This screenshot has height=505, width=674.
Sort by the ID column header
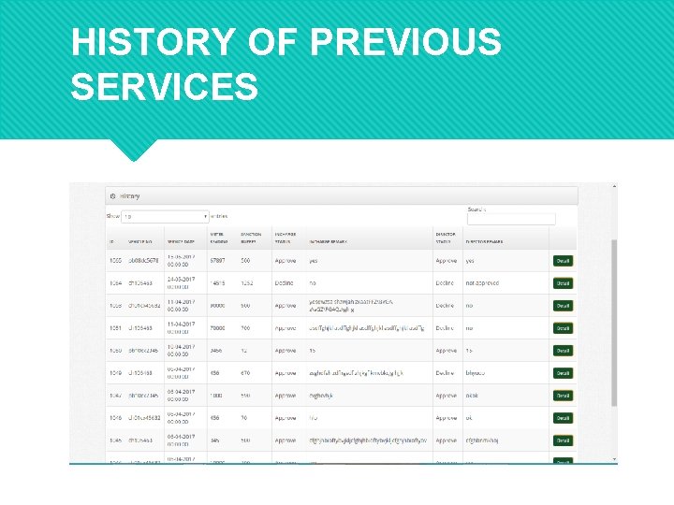[x=112, y=242]
